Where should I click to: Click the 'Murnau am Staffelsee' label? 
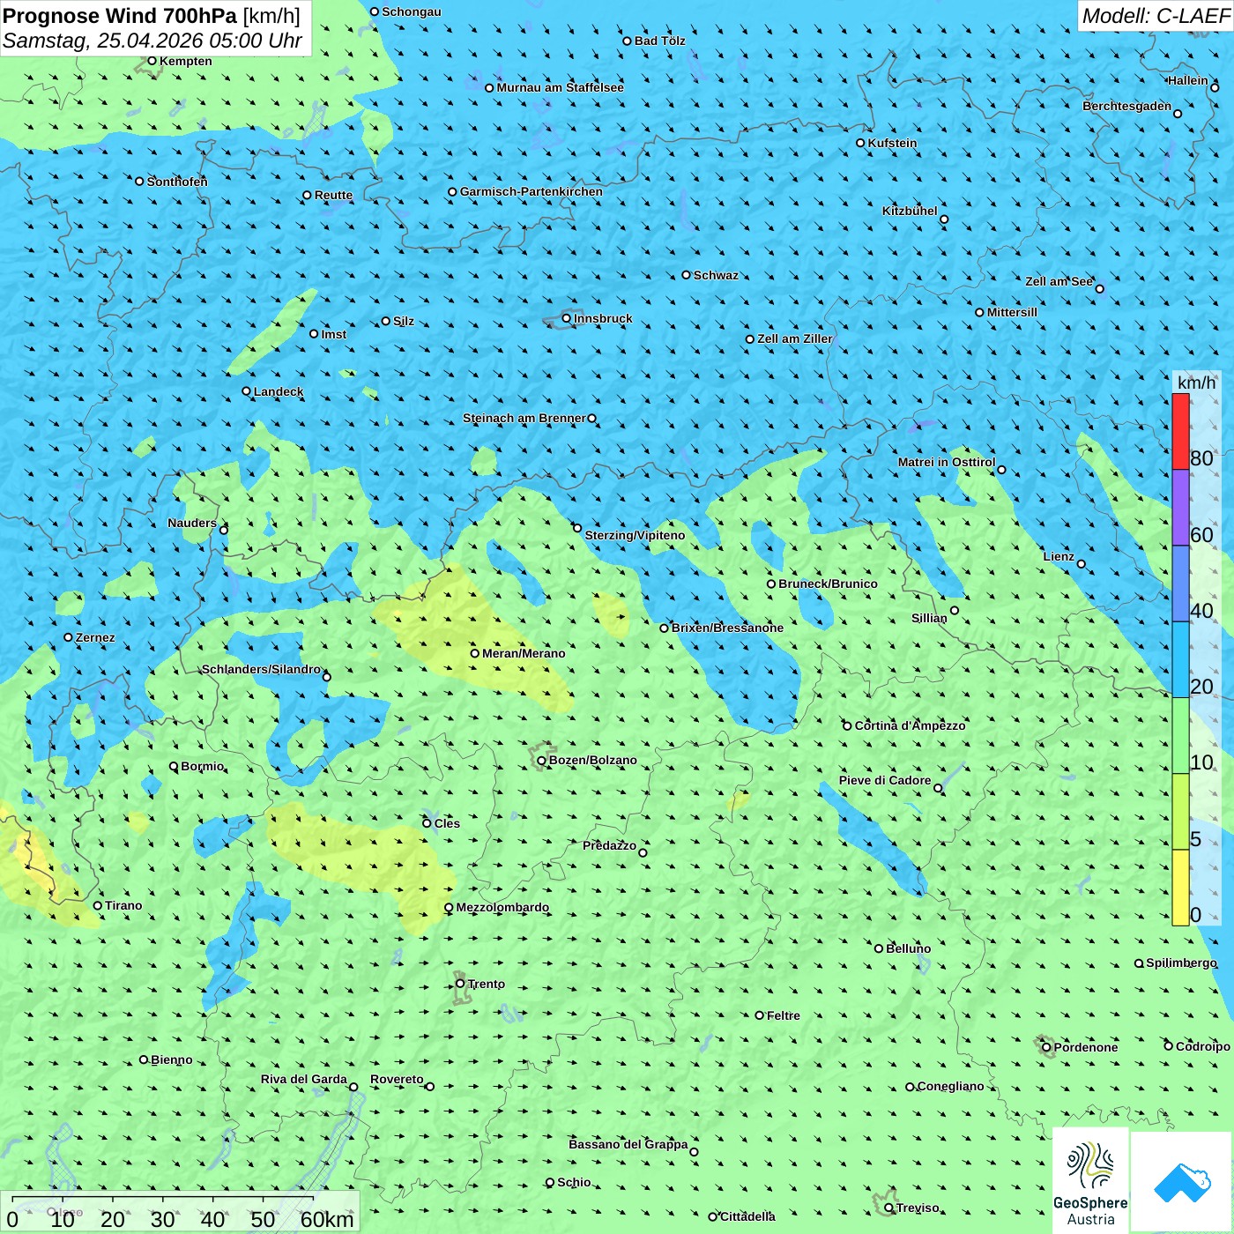click(x=561, y=87)
